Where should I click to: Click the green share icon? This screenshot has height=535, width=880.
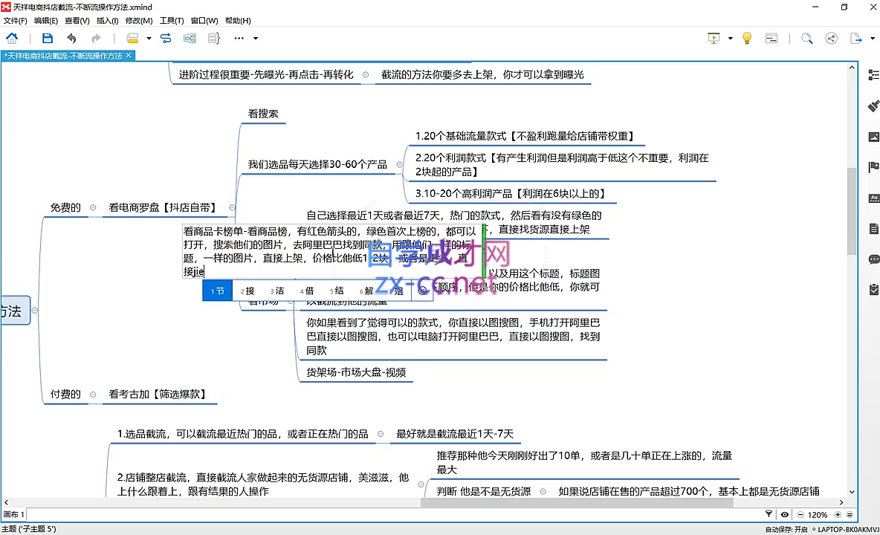(831, 38)
